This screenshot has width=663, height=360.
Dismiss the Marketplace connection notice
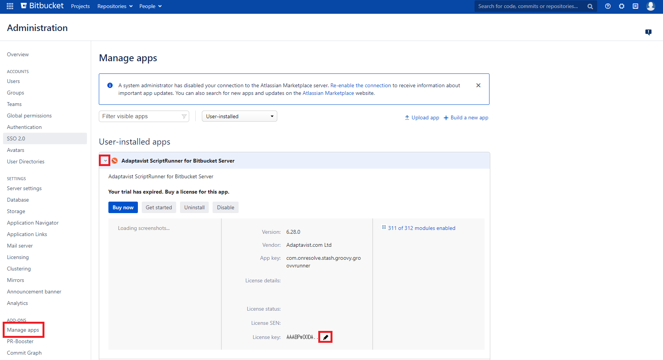pyautogui.click(x=478, y=85)
